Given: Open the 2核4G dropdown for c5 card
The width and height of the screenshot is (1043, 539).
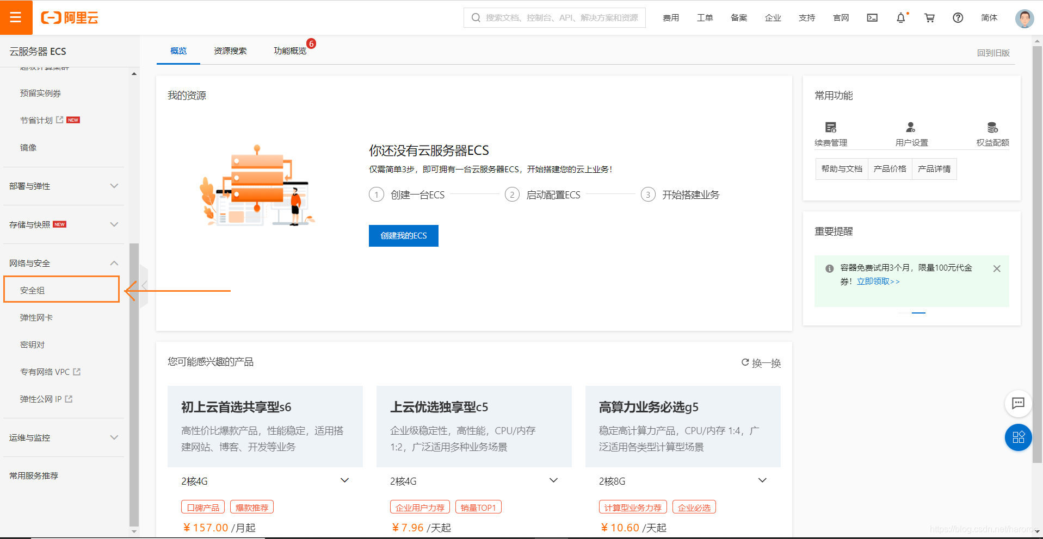Looking at the screenshot, I should pos(474,481).
